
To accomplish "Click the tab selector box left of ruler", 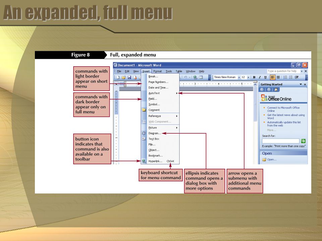I will pyautogui.click(x=116, y=84).
